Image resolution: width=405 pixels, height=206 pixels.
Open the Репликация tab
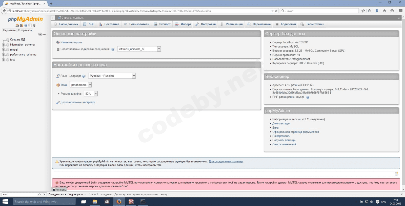[x=231, y=24]
